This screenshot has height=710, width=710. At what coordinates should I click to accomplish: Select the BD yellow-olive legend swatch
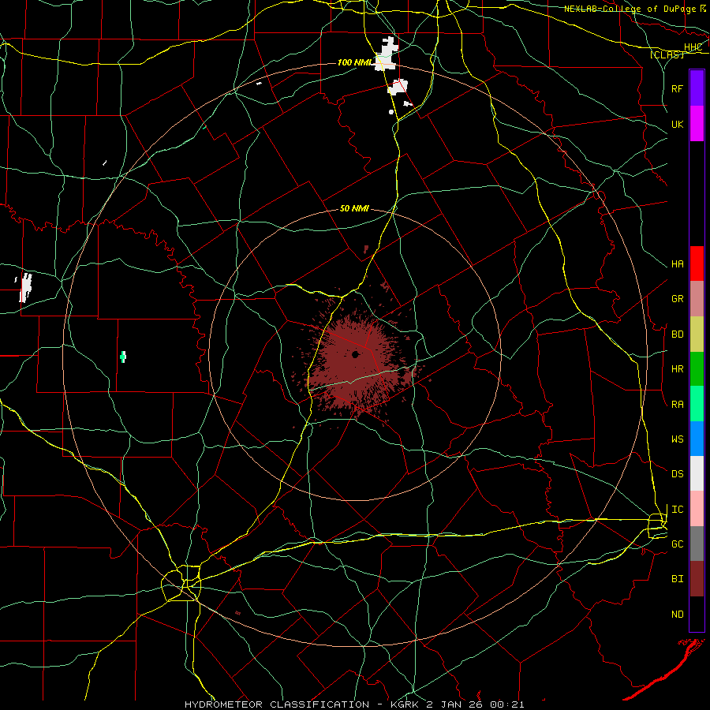click(x=697, y=334)
